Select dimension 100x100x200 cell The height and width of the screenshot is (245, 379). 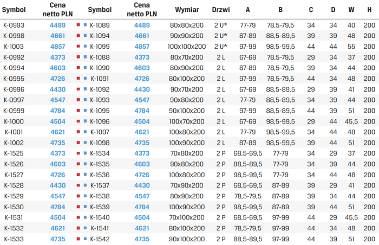[187, 47]
